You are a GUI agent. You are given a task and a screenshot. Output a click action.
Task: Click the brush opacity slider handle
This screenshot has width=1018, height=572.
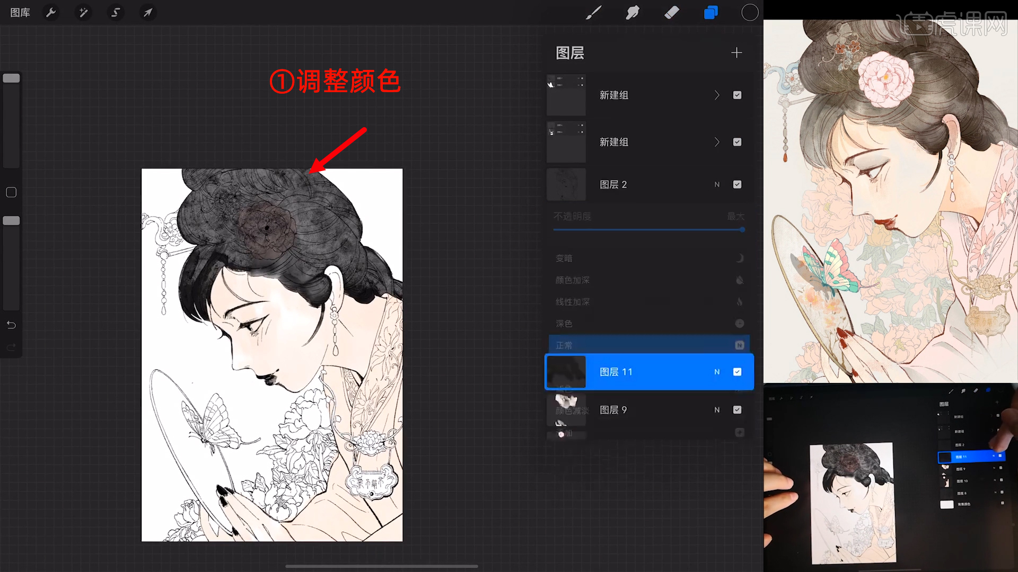tap(11, 220)
